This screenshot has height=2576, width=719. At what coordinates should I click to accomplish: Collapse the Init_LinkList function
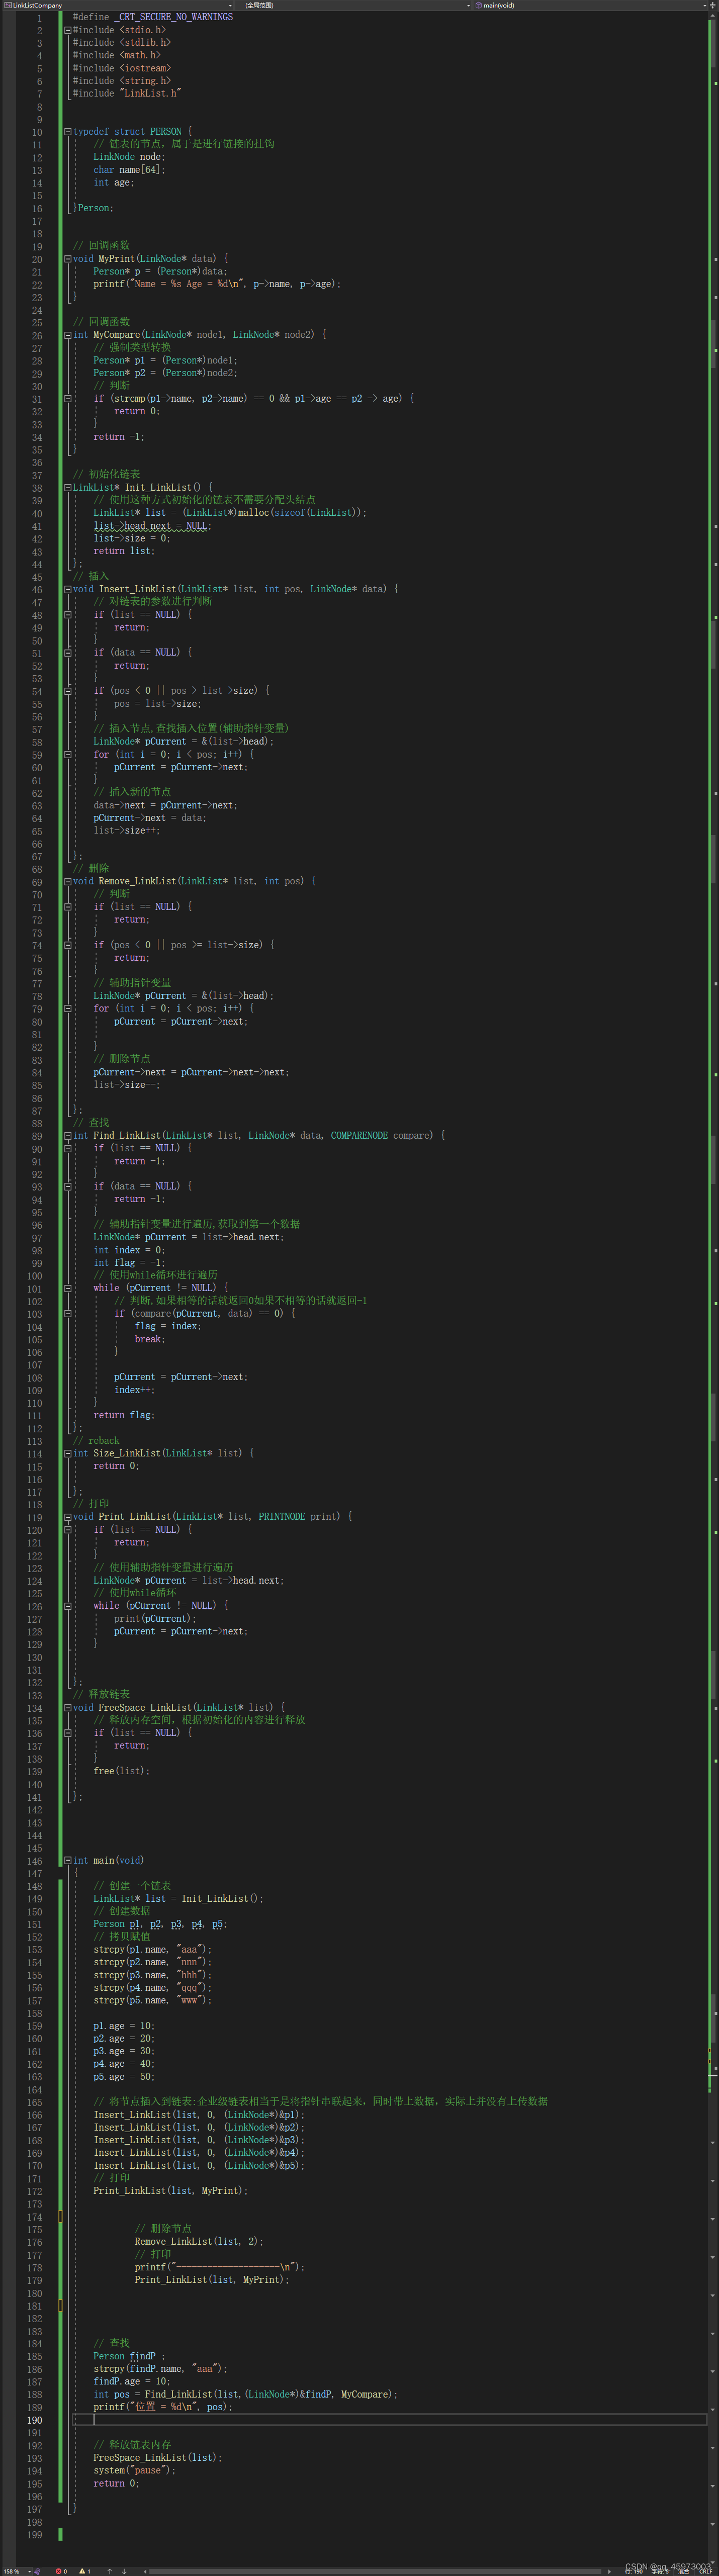click(x=68, y=487)
